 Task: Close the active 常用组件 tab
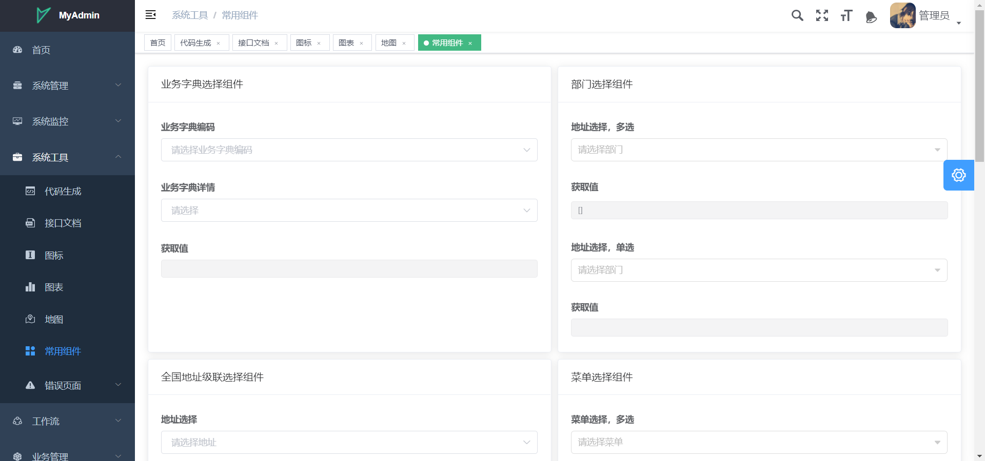(470, 44)
